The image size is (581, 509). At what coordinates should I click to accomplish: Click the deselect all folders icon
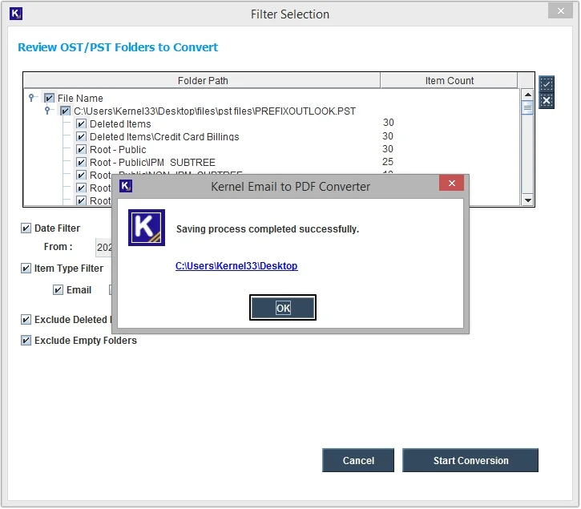point(547,100)
